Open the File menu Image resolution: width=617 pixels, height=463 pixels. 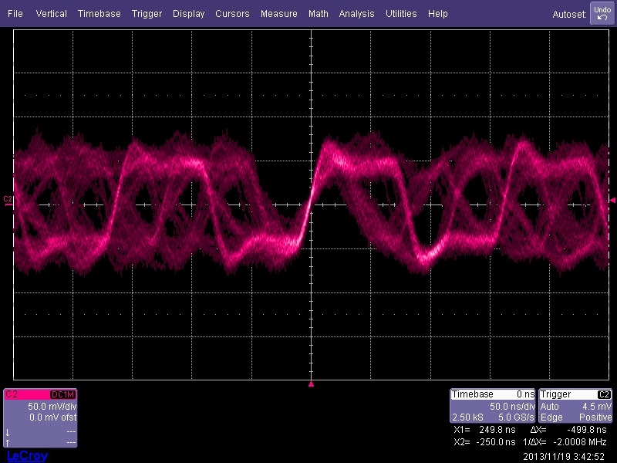[15, 14]
